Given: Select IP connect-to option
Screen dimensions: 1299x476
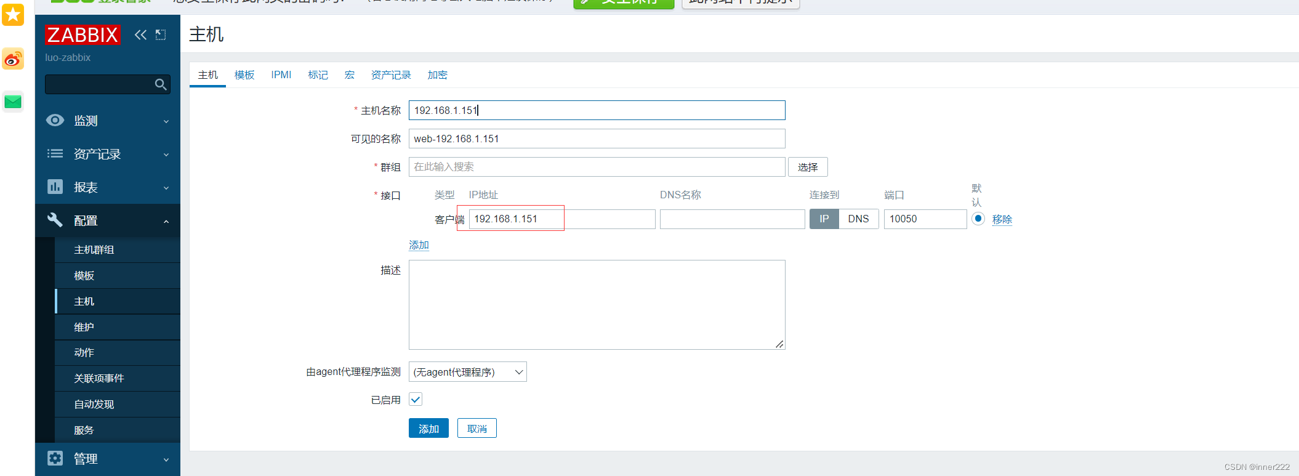Looking at the screenshot, I should [x=824, y=219].
